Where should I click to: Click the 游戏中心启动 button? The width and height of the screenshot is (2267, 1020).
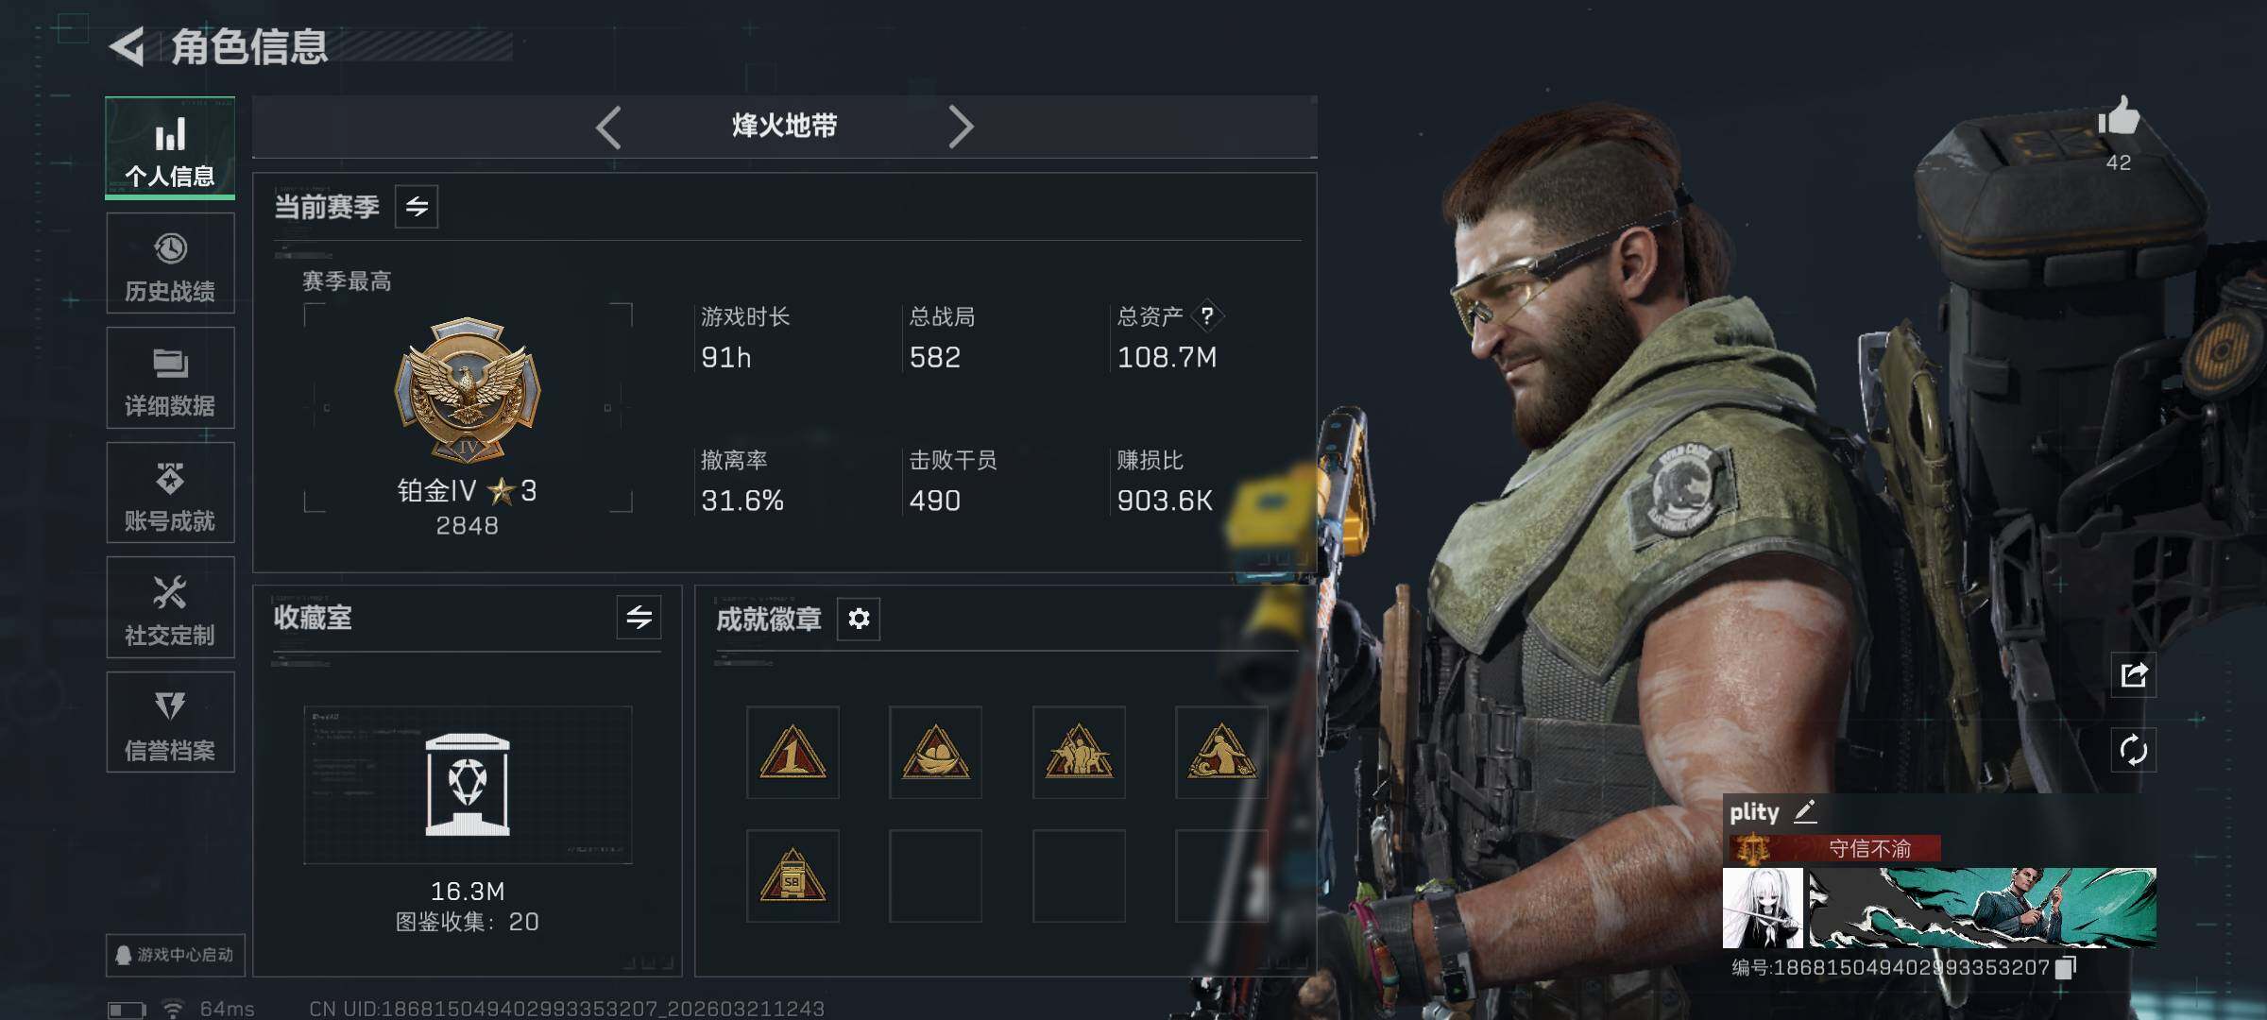click(176, 955)
